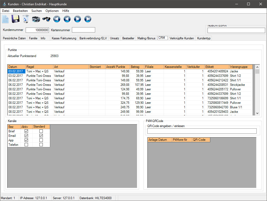Check Aktiv for the Telefon channel
The height and width of the screenshot is (201, 267).
click(26, 145)
